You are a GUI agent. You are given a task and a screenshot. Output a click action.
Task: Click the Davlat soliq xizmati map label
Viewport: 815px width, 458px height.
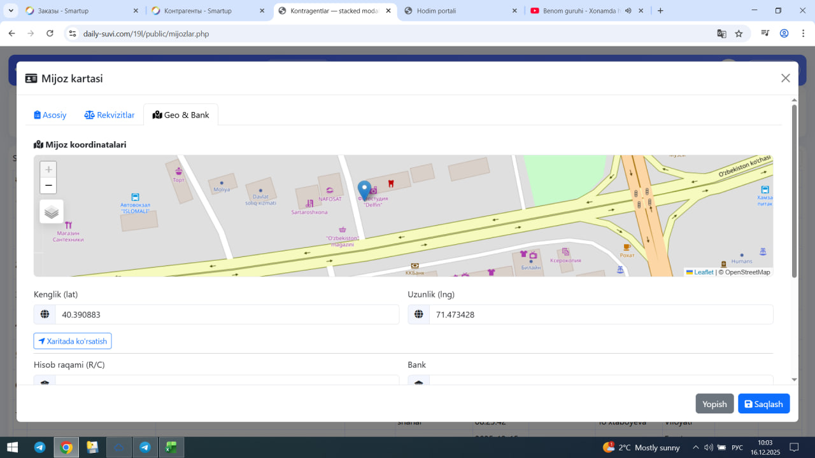point(261,199)
